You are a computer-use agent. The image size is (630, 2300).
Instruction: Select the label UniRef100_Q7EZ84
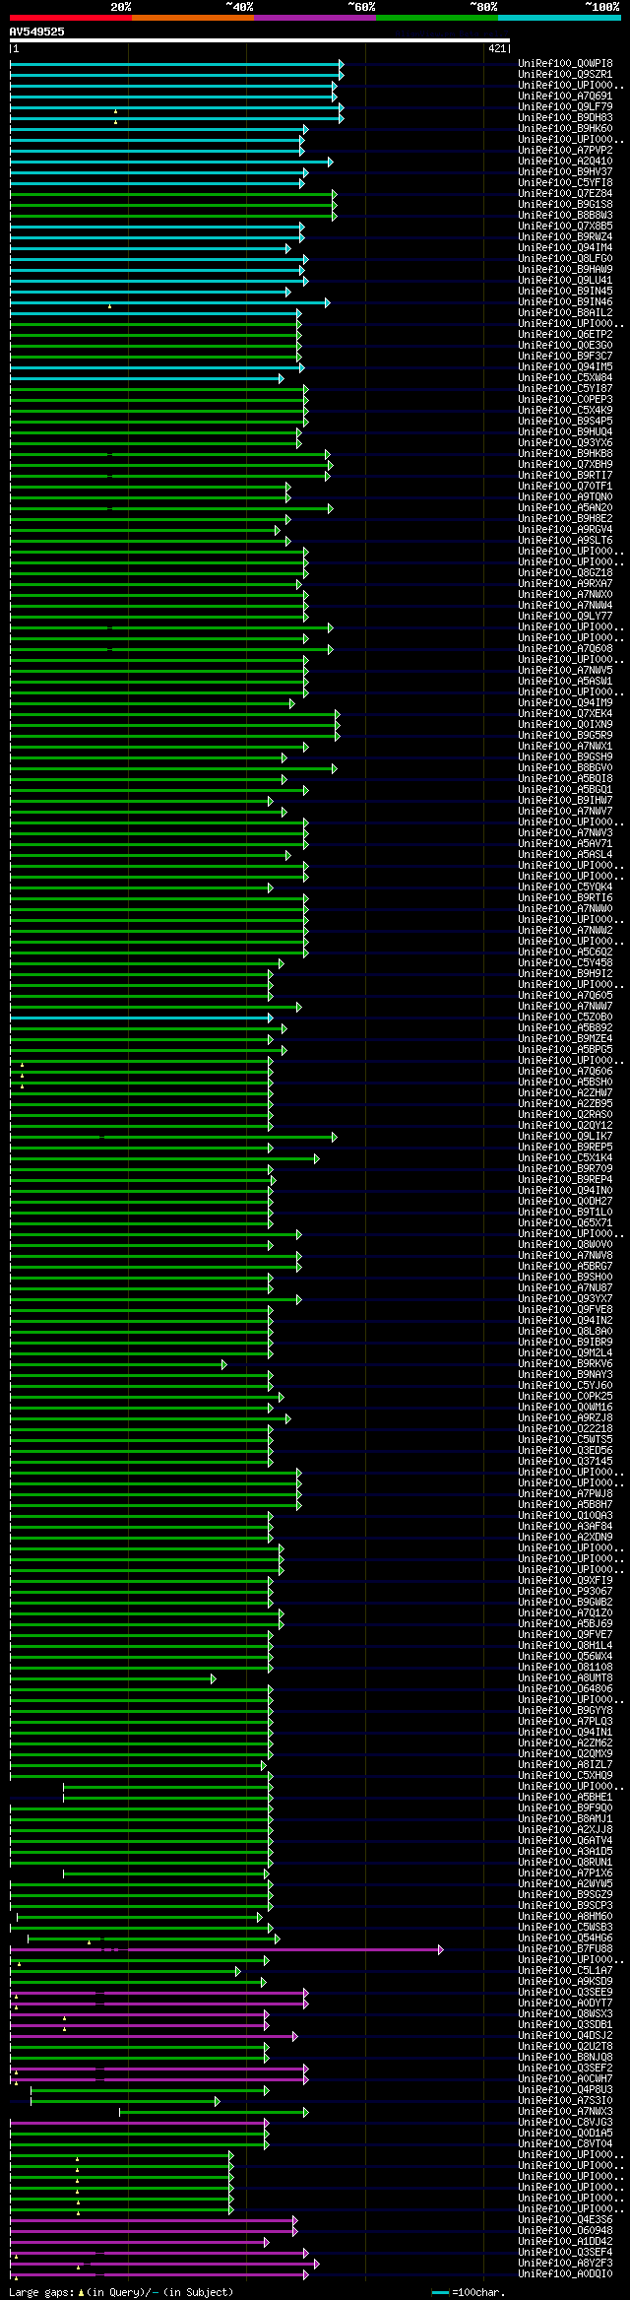(565, 194)
